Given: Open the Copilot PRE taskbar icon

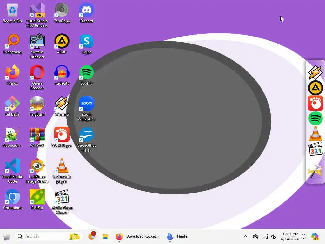Looking at the screenshot, I should (x=315, y=236).
